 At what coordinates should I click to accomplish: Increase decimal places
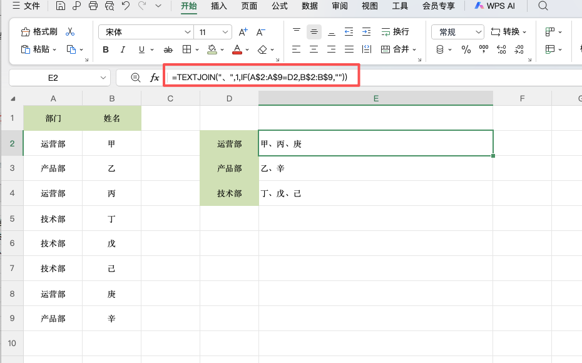point(501,49)
